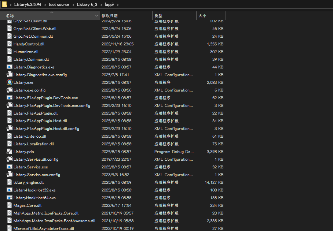Click the Listary.FileAppPlugin.DevTools.exe file icon
Image resolution: width=333 pixels, height=231 pixels.
click(x=10, y=98)
